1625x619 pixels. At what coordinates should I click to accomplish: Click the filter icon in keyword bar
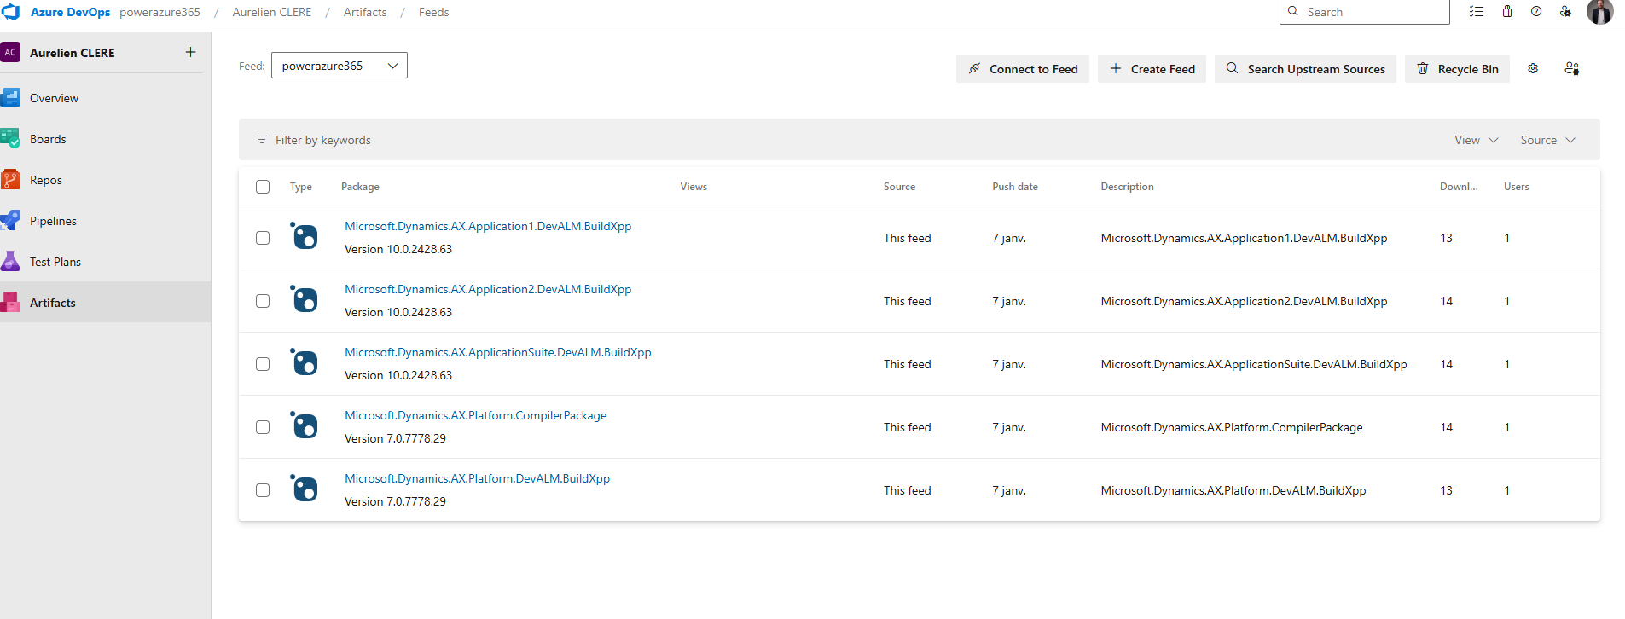[262, 139]
